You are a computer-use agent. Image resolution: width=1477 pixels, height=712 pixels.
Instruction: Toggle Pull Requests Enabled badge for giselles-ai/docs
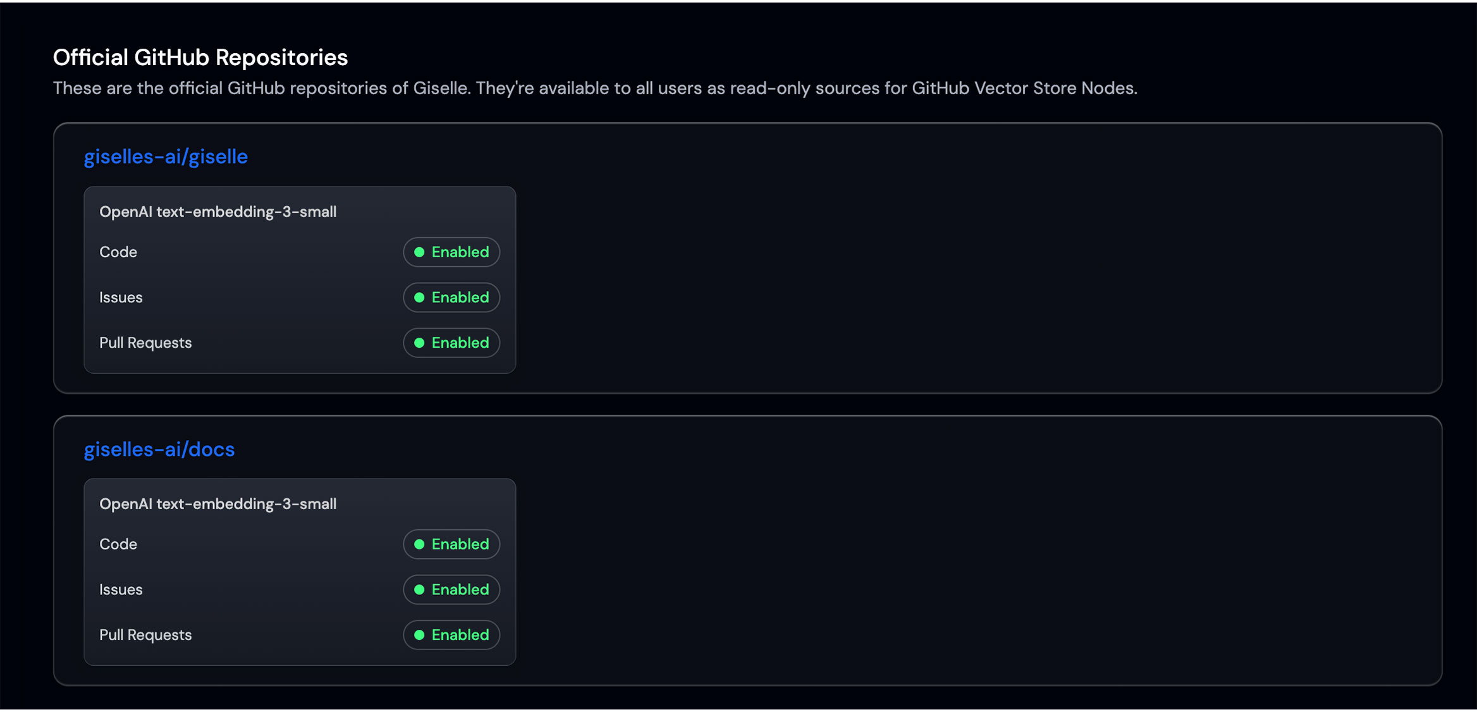[x=451, y=635]
